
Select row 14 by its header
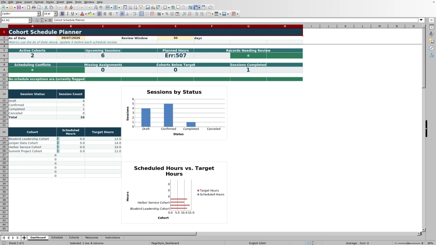pos(4,94)
